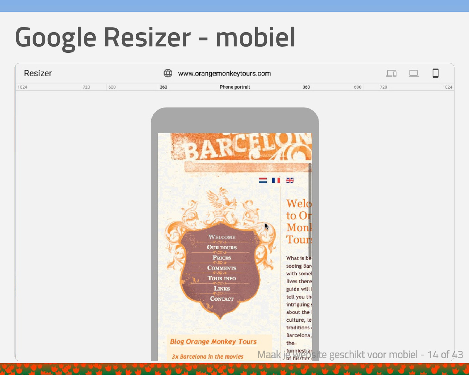The image size is (469, 375).
Task: Click the orange Welcome heading in preview
Action: [299, 221]
